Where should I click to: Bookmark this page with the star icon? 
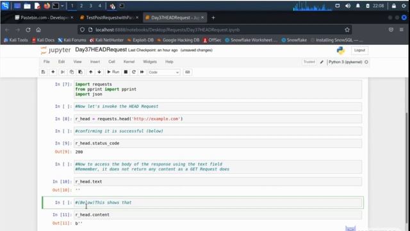(x=347, y=30)
